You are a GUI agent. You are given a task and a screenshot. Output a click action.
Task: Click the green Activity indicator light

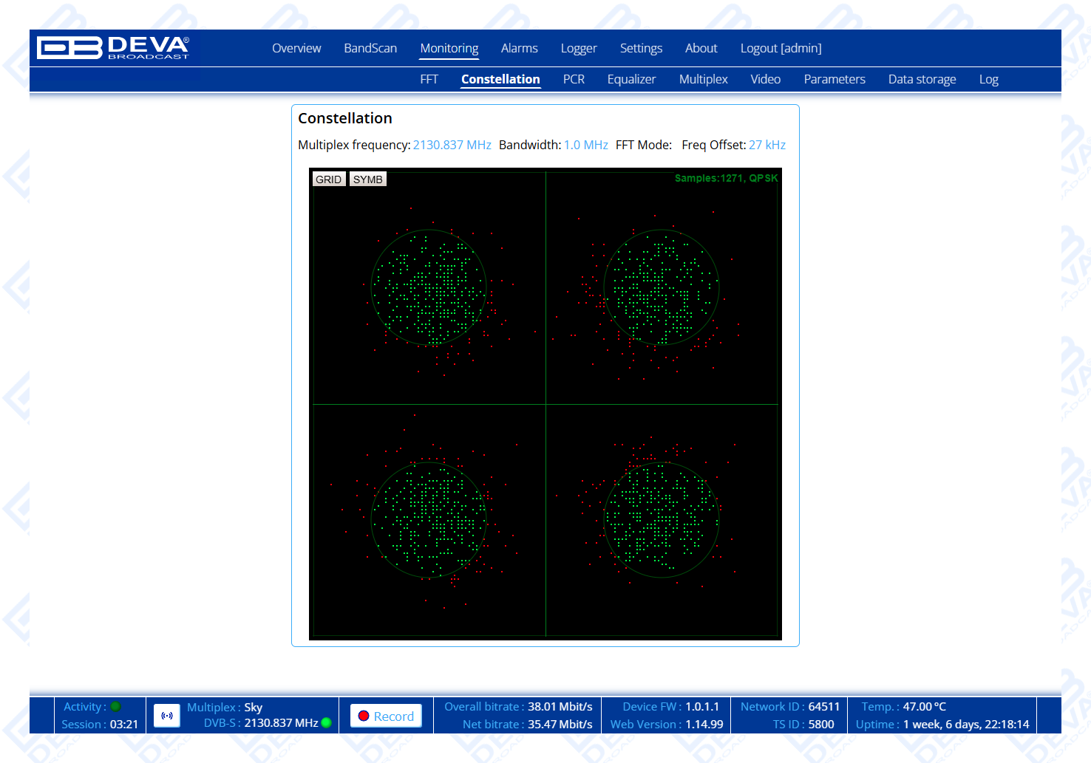[x=116, y=707]
